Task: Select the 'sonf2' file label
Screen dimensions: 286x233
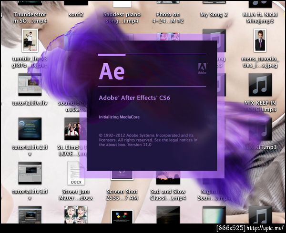Action: click(x=76, y=15)
